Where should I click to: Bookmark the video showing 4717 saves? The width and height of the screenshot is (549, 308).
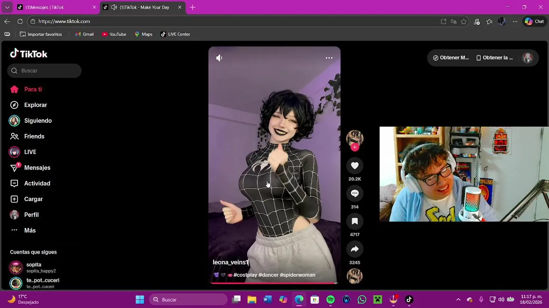[355, 221]
